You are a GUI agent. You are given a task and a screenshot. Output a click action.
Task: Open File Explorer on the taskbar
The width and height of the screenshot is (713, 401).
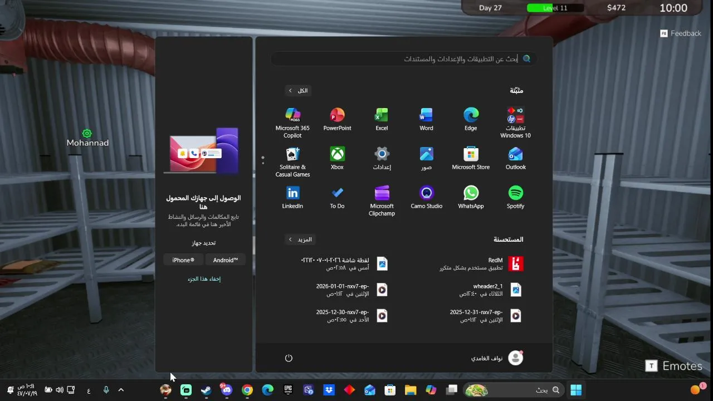tap(411, 390)
